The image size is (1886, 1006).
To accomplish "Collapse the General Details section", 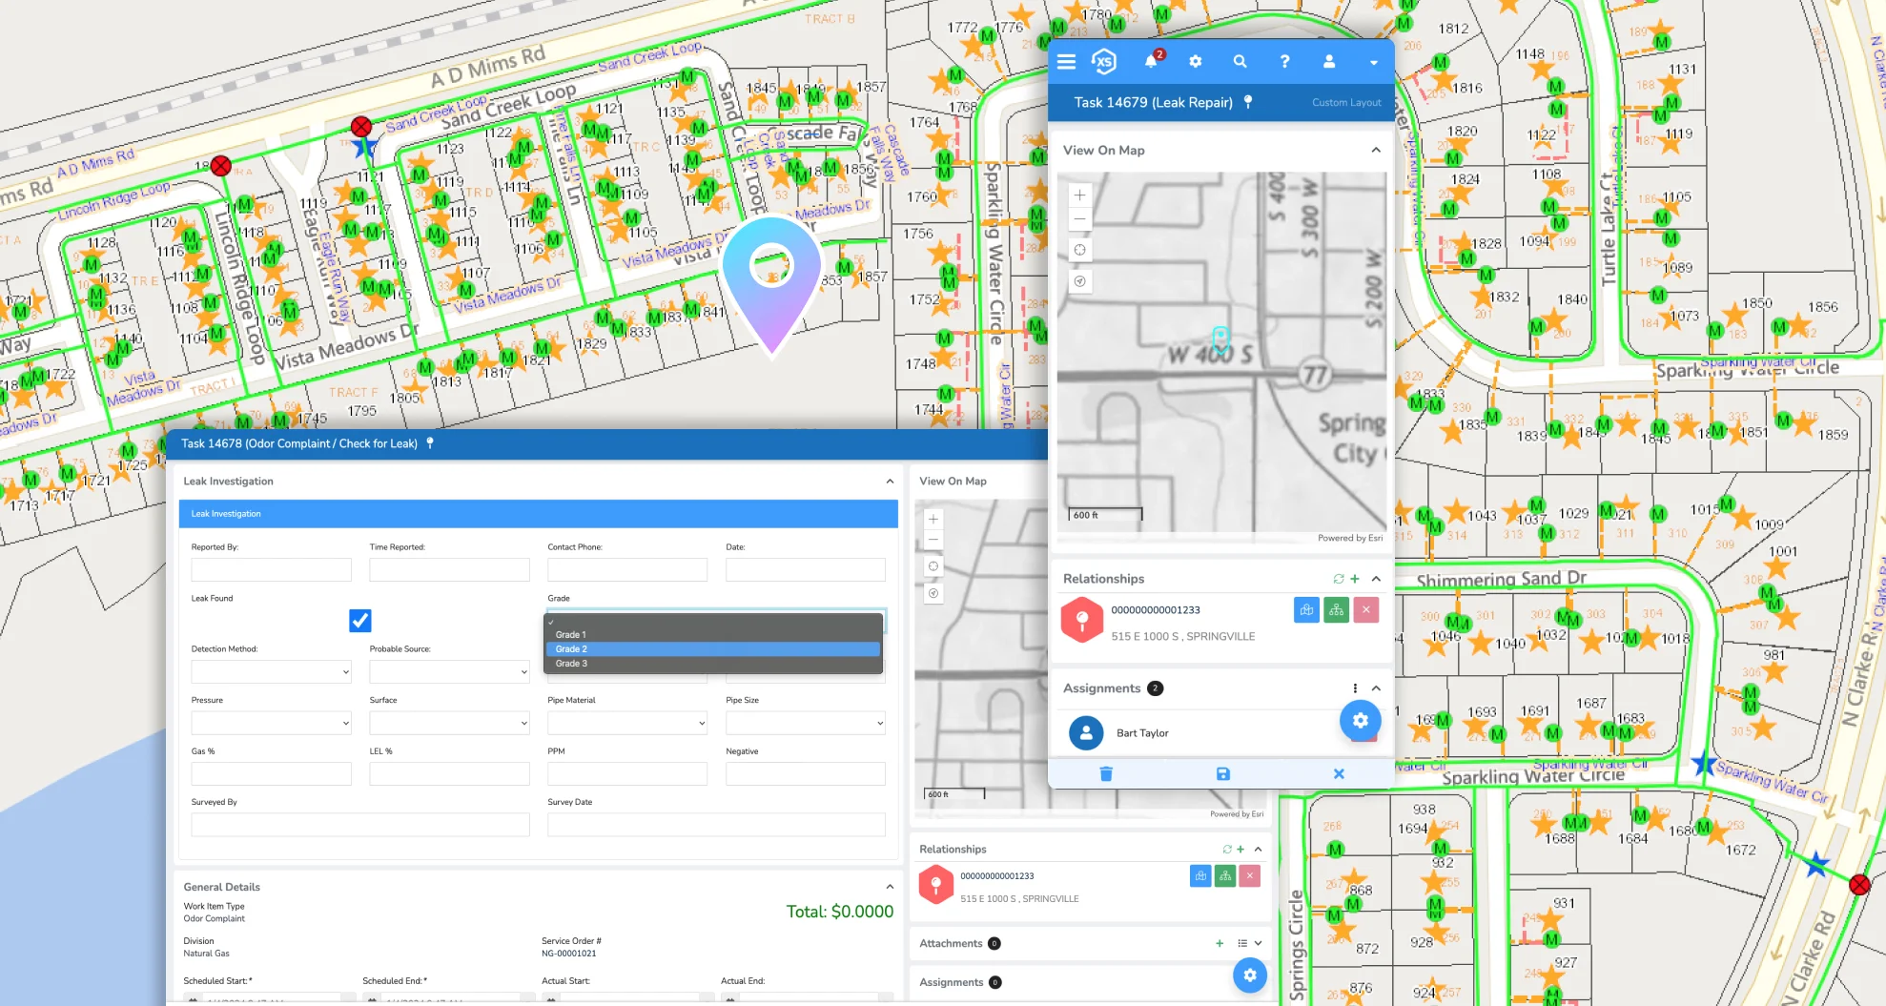I will pyautogui.click(x=890, y=887).
